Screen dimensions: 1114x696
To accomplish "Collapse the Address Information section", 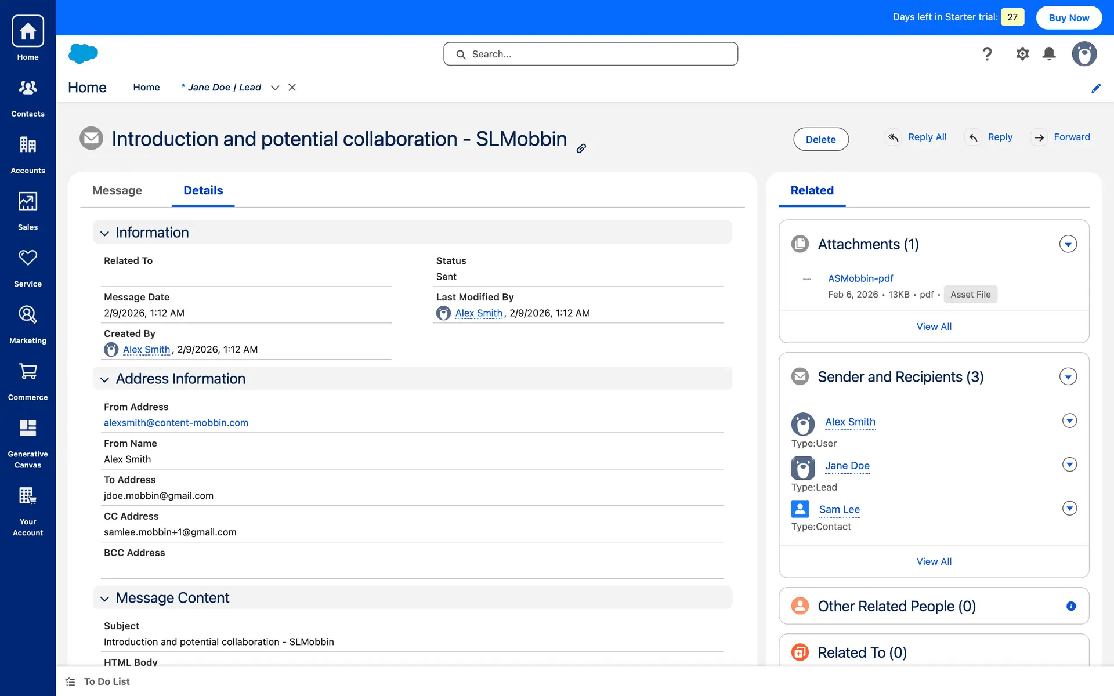I will click(x=105, y=379).
